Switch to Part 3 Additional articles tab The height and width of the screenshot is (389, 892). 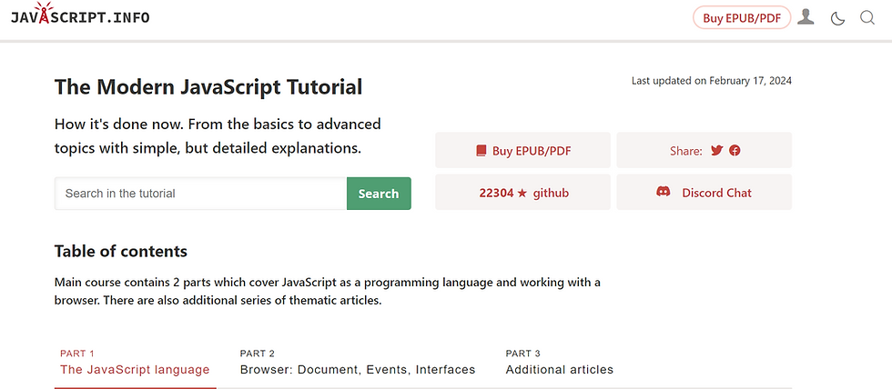pos(559,363)
